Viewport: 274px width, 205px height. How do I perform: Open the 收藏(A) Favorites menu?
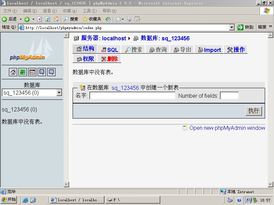click(70, 11)
